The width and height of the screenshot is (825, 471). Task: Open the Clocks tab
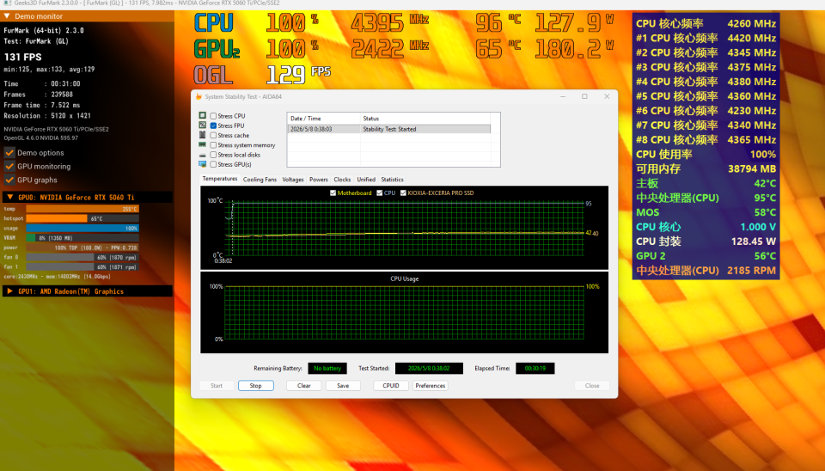coord(342,180)
